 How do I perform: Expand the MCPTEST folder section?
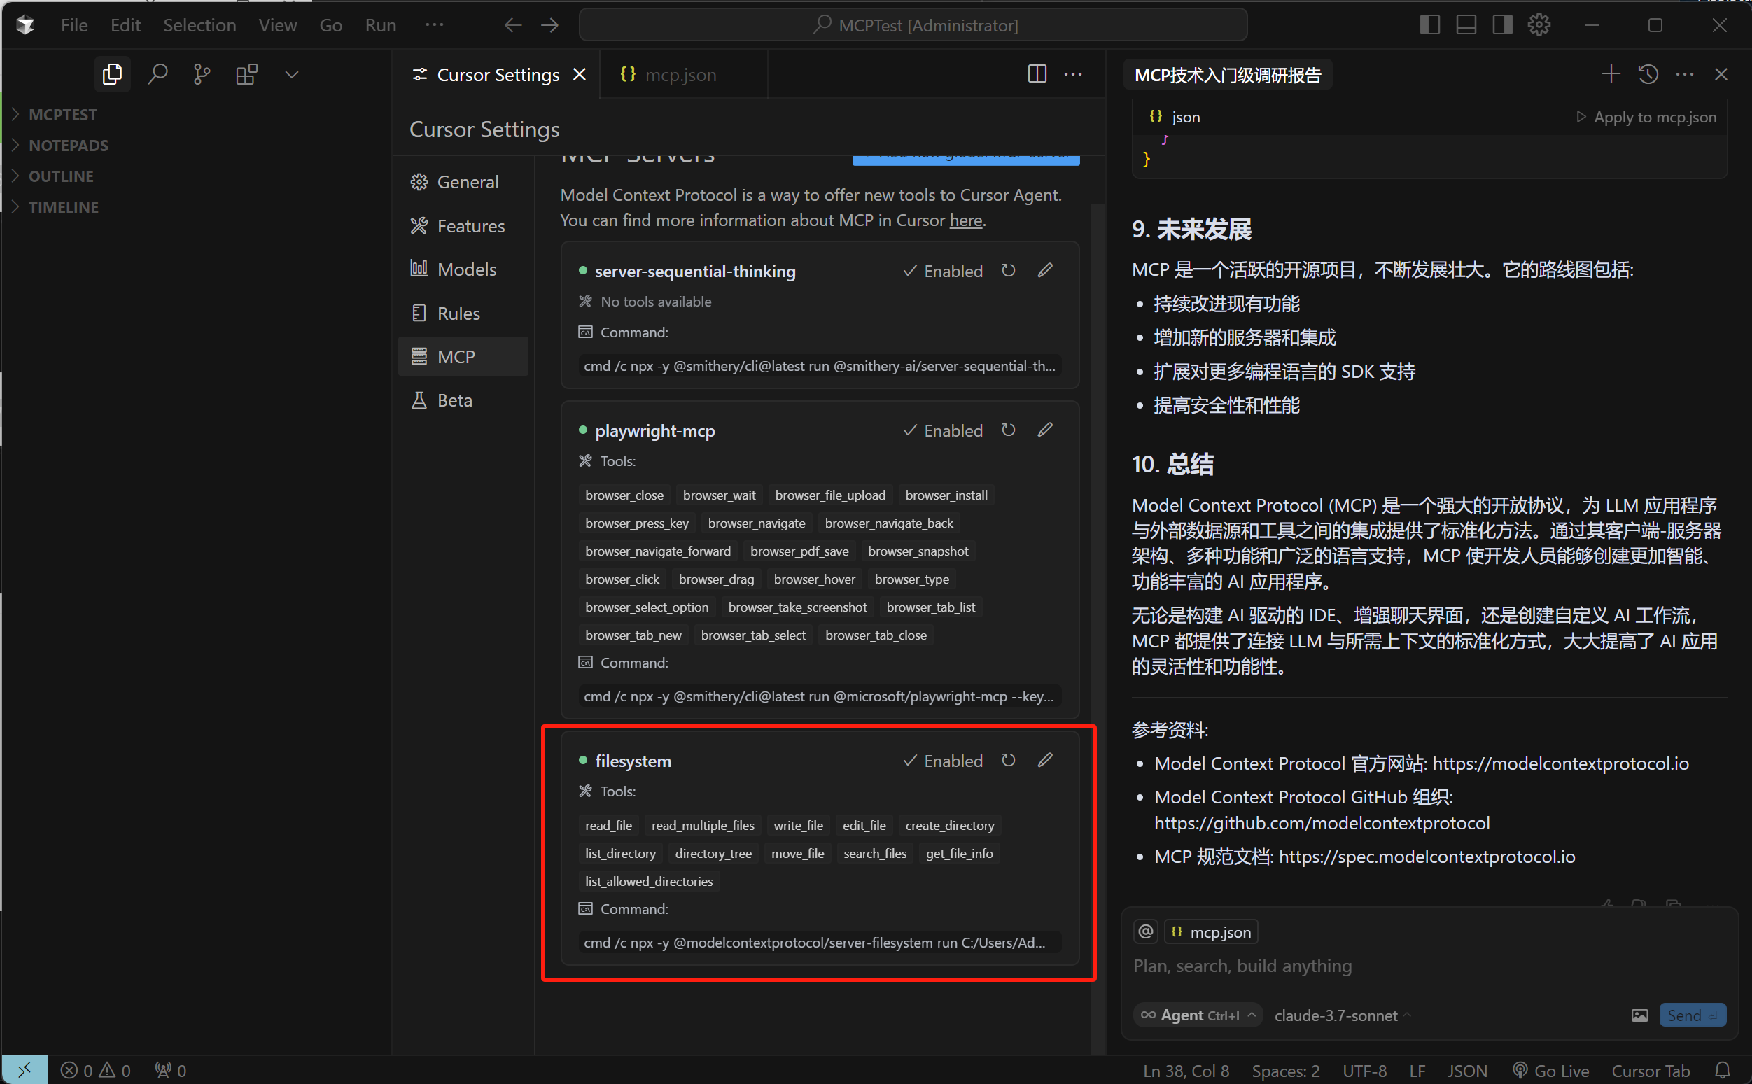pyautogui.click(x=196, y=115)
